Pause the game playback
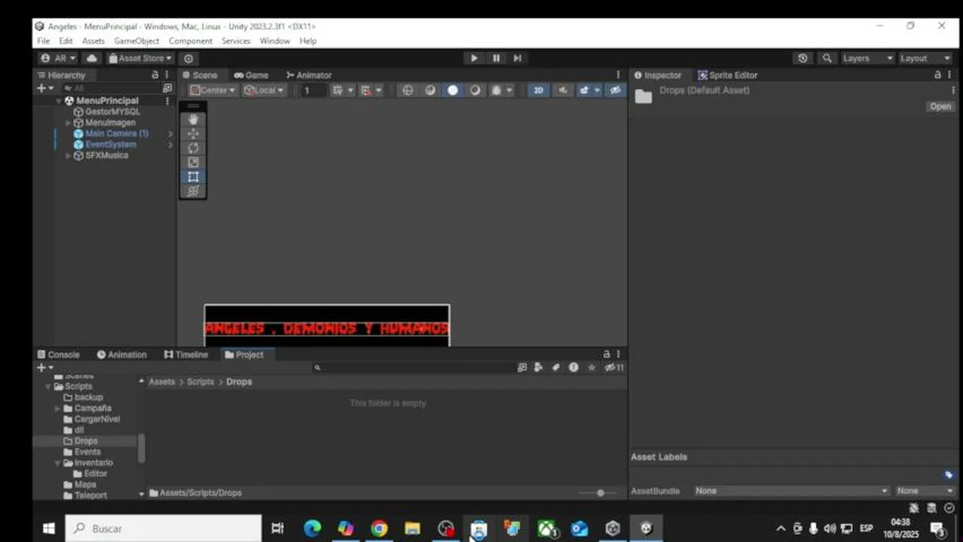This screenshot has height=542, width=963. click(x=496, y=58)
